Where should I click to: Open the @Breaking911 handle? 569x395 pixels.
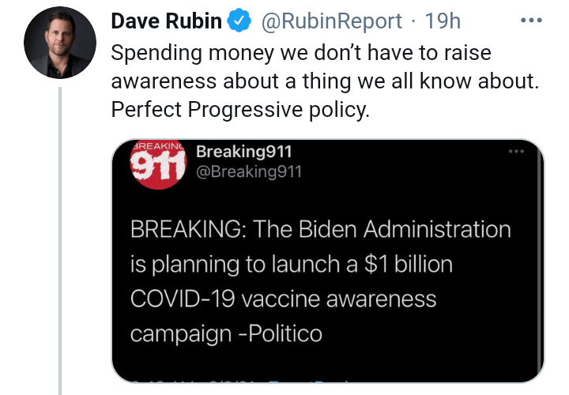pyautogui.click(x=248, y=171)
